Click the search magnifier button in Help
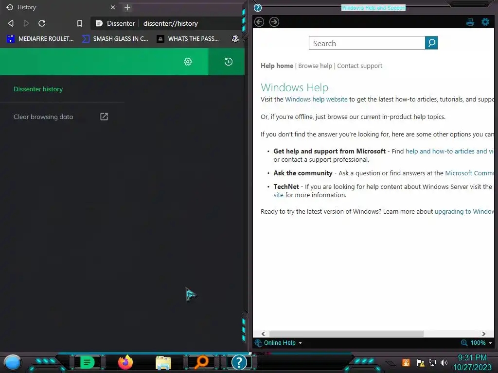The height and width of the screenshot is (373, 498). pos(431,43)
